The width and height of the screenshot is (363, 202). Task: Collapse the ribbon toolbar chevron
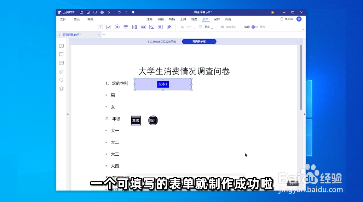pos(303,29)
